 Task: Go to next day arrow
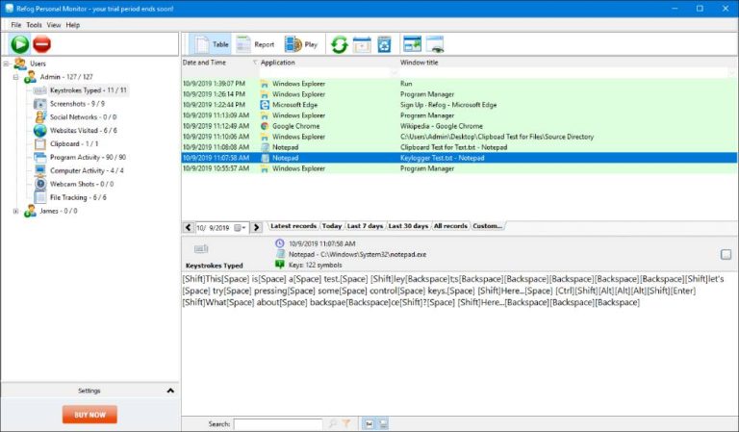(256, 227)
